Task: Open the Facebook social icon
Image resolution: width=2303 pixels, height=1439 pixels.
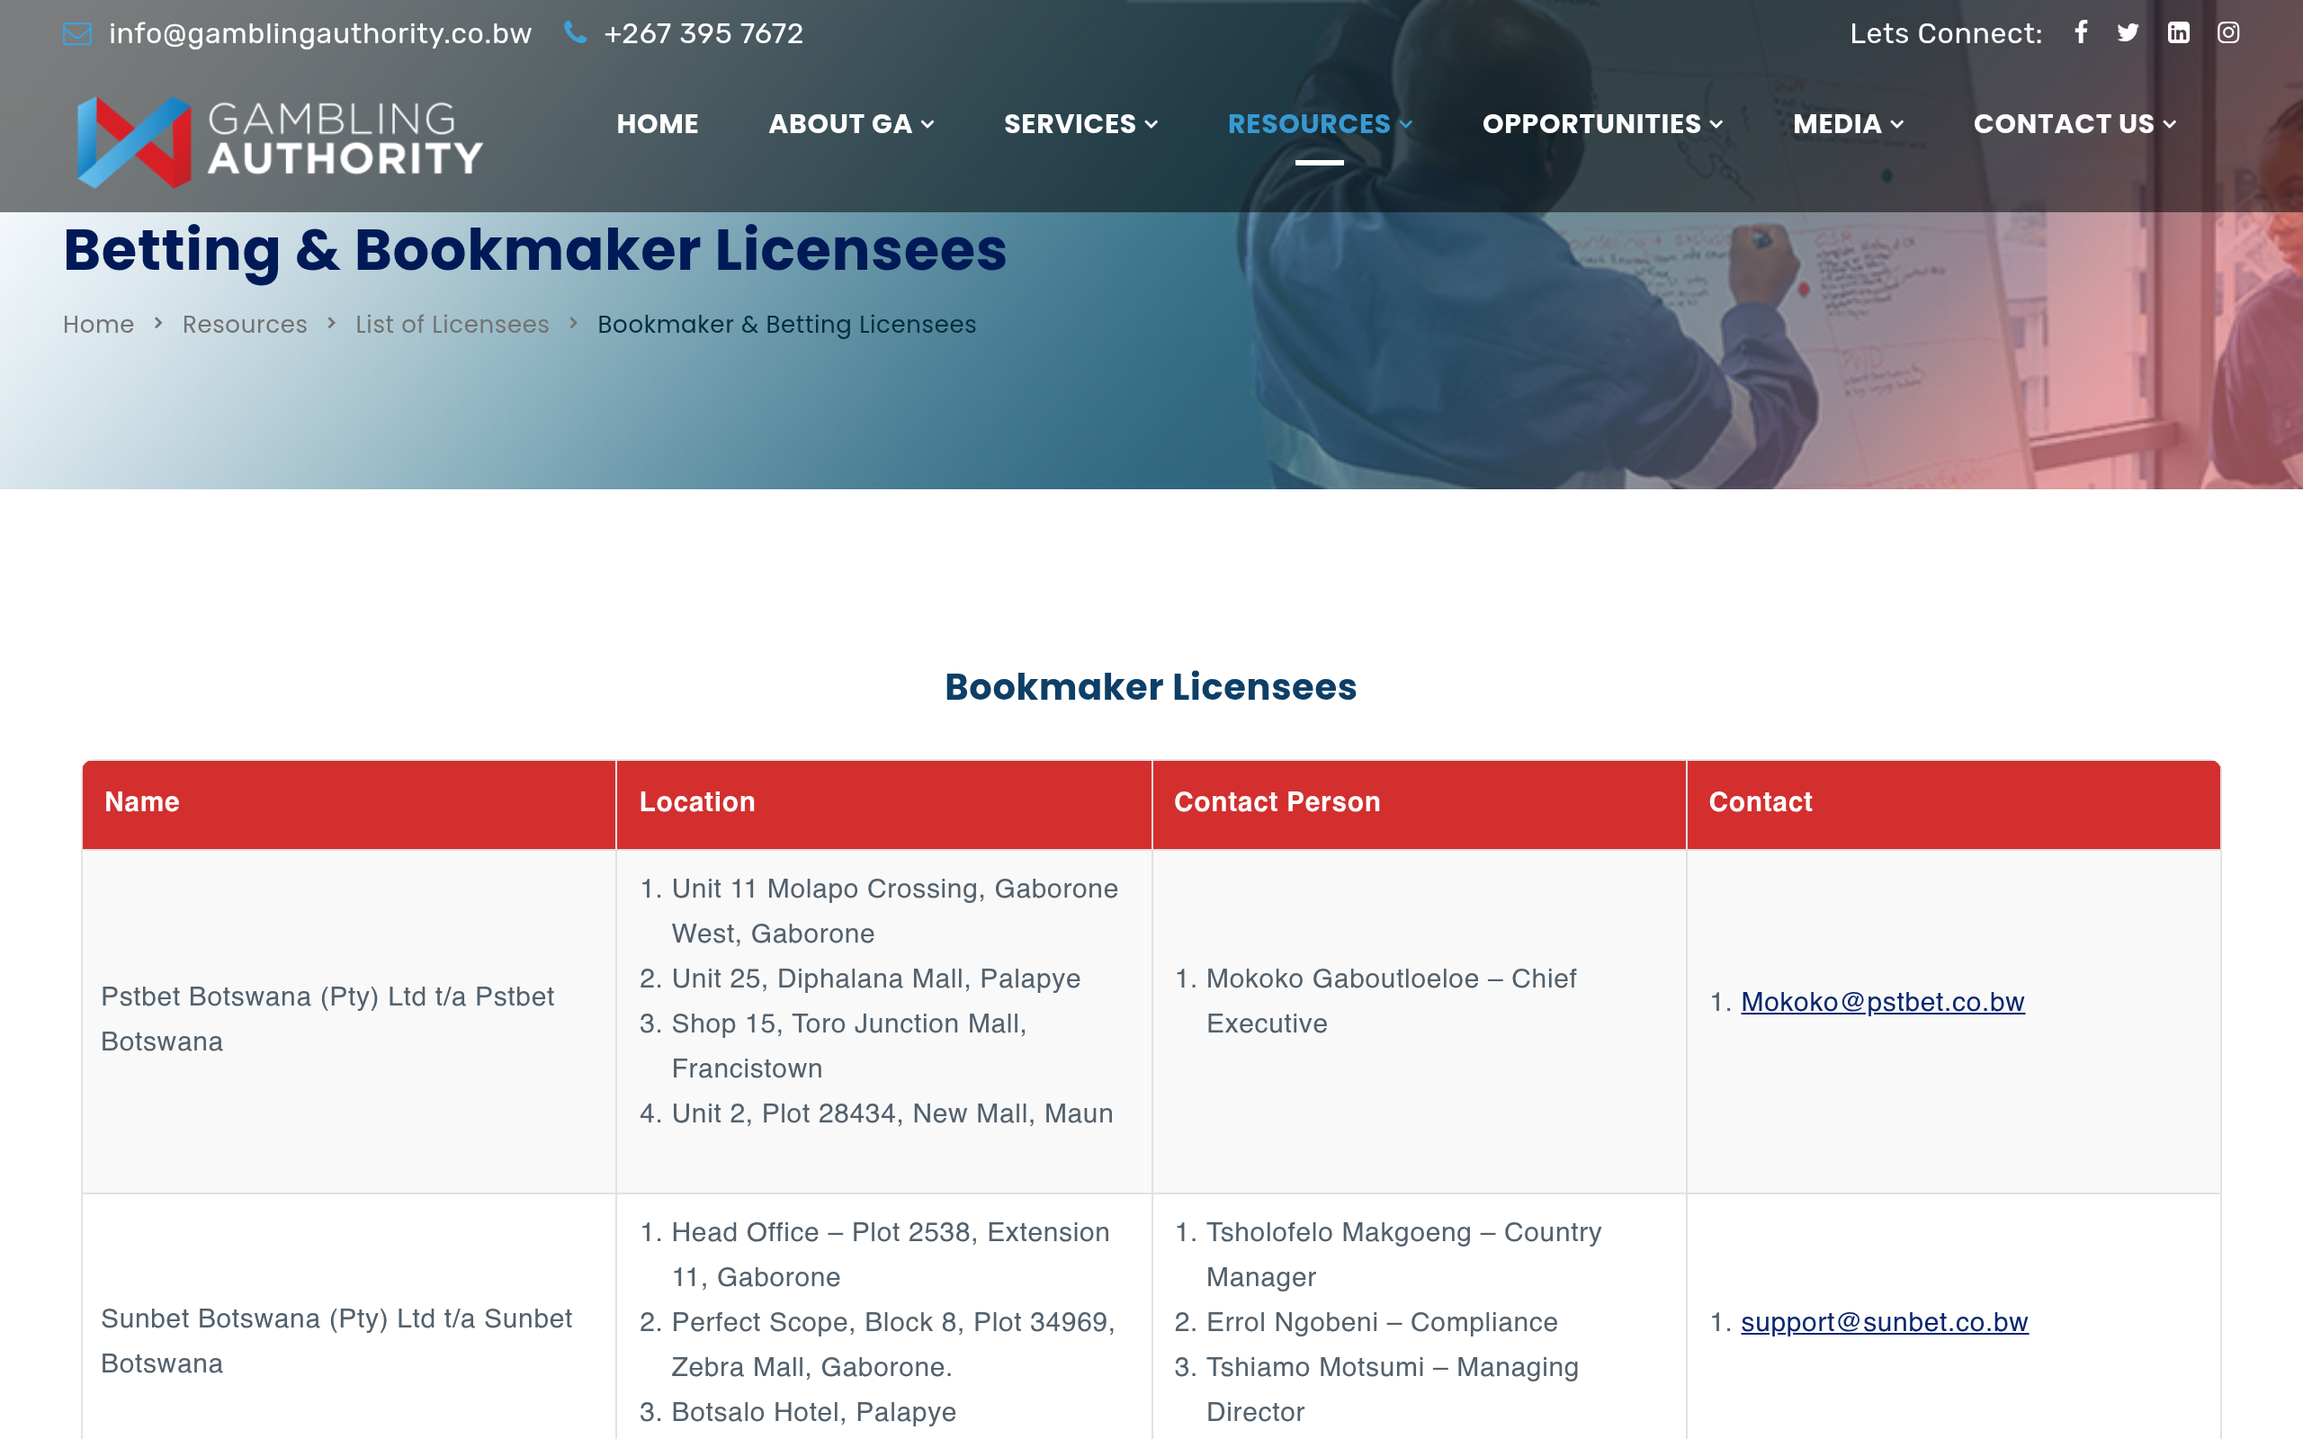Action: [x=2082, y=32]
